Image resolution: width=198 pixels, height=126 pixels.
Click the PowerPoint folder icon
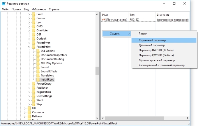click(33, 47)
